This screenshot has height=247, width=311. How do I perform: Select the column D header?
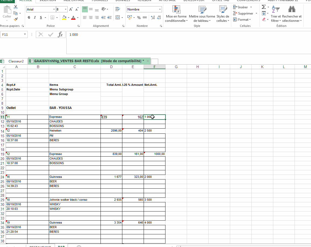112,67
